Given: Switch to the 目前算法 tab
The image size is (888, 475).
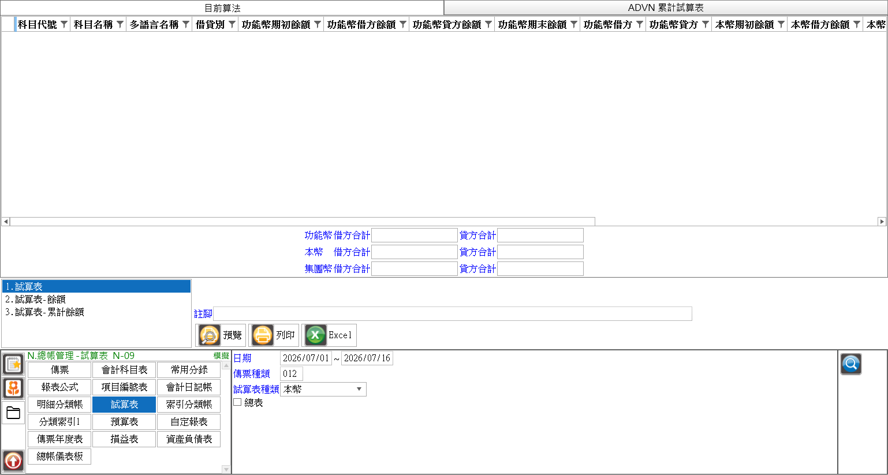Looking at the screenshot, I should [x=222, y=8].
